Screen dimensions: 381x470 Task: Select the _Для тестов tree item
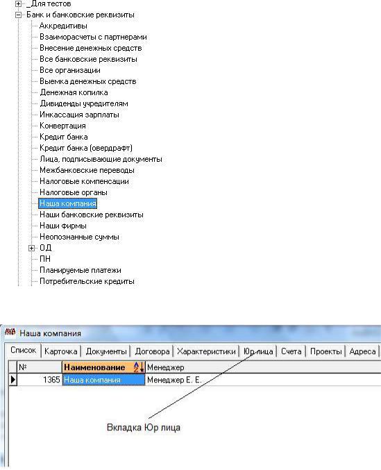pyautogui.click(x=49, y=4)
